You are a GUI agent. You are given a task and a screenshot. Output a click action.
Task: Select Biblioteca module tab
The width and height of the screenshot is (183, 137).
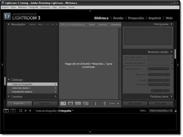(101, 18)
